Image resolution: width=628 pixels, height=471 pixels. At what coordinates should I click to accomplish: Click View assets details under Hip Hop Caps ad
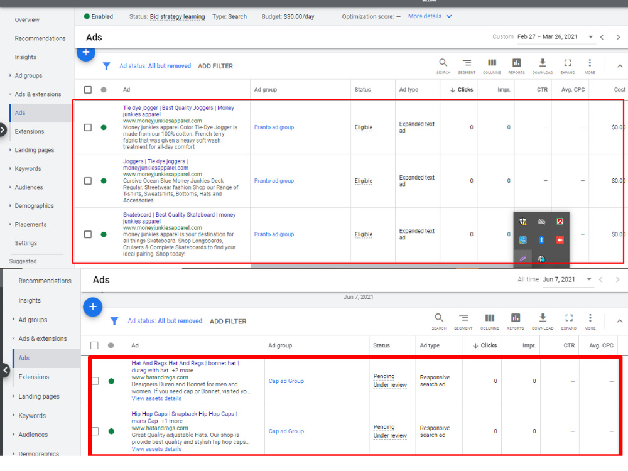pos(156,450)
